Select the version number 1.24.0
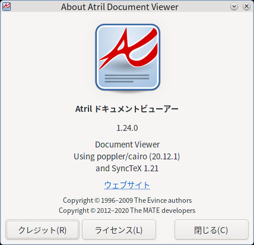The width and height of the screenshot is (254, 245). [127, 128]
